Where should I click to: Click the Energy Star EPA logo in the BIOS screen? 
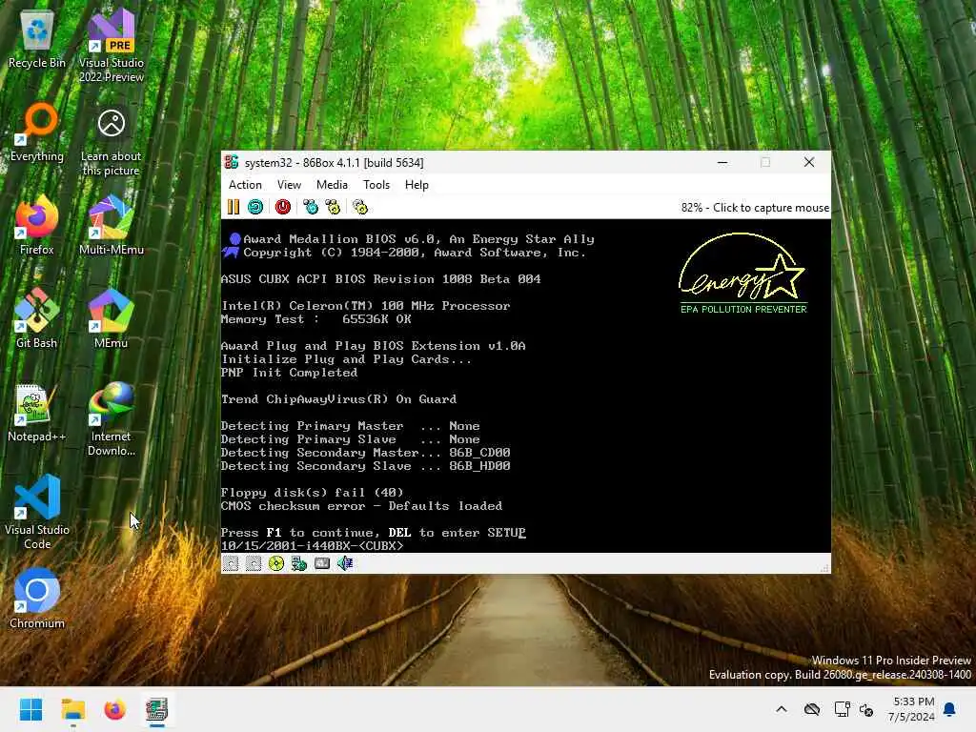click(x=742, y=273)
